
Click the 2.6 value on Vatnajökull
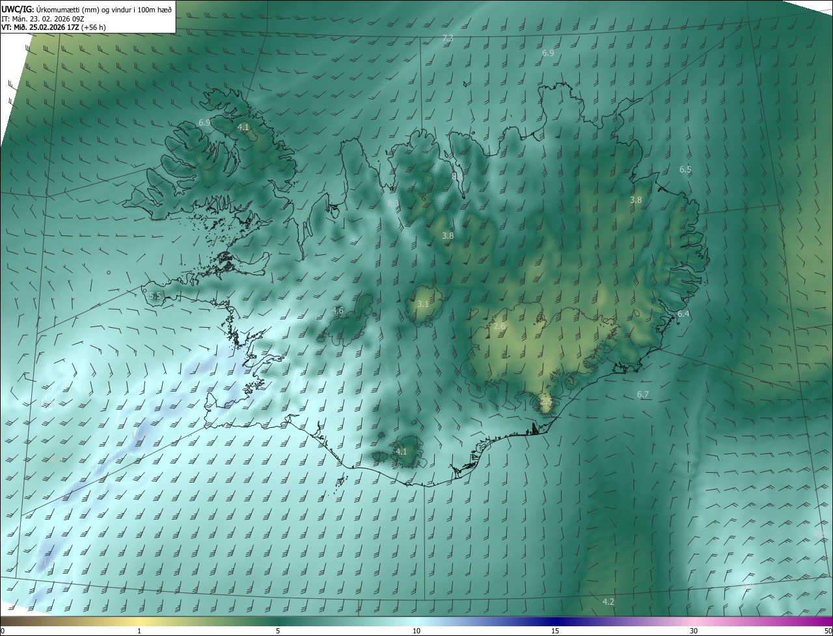(499, 326)
